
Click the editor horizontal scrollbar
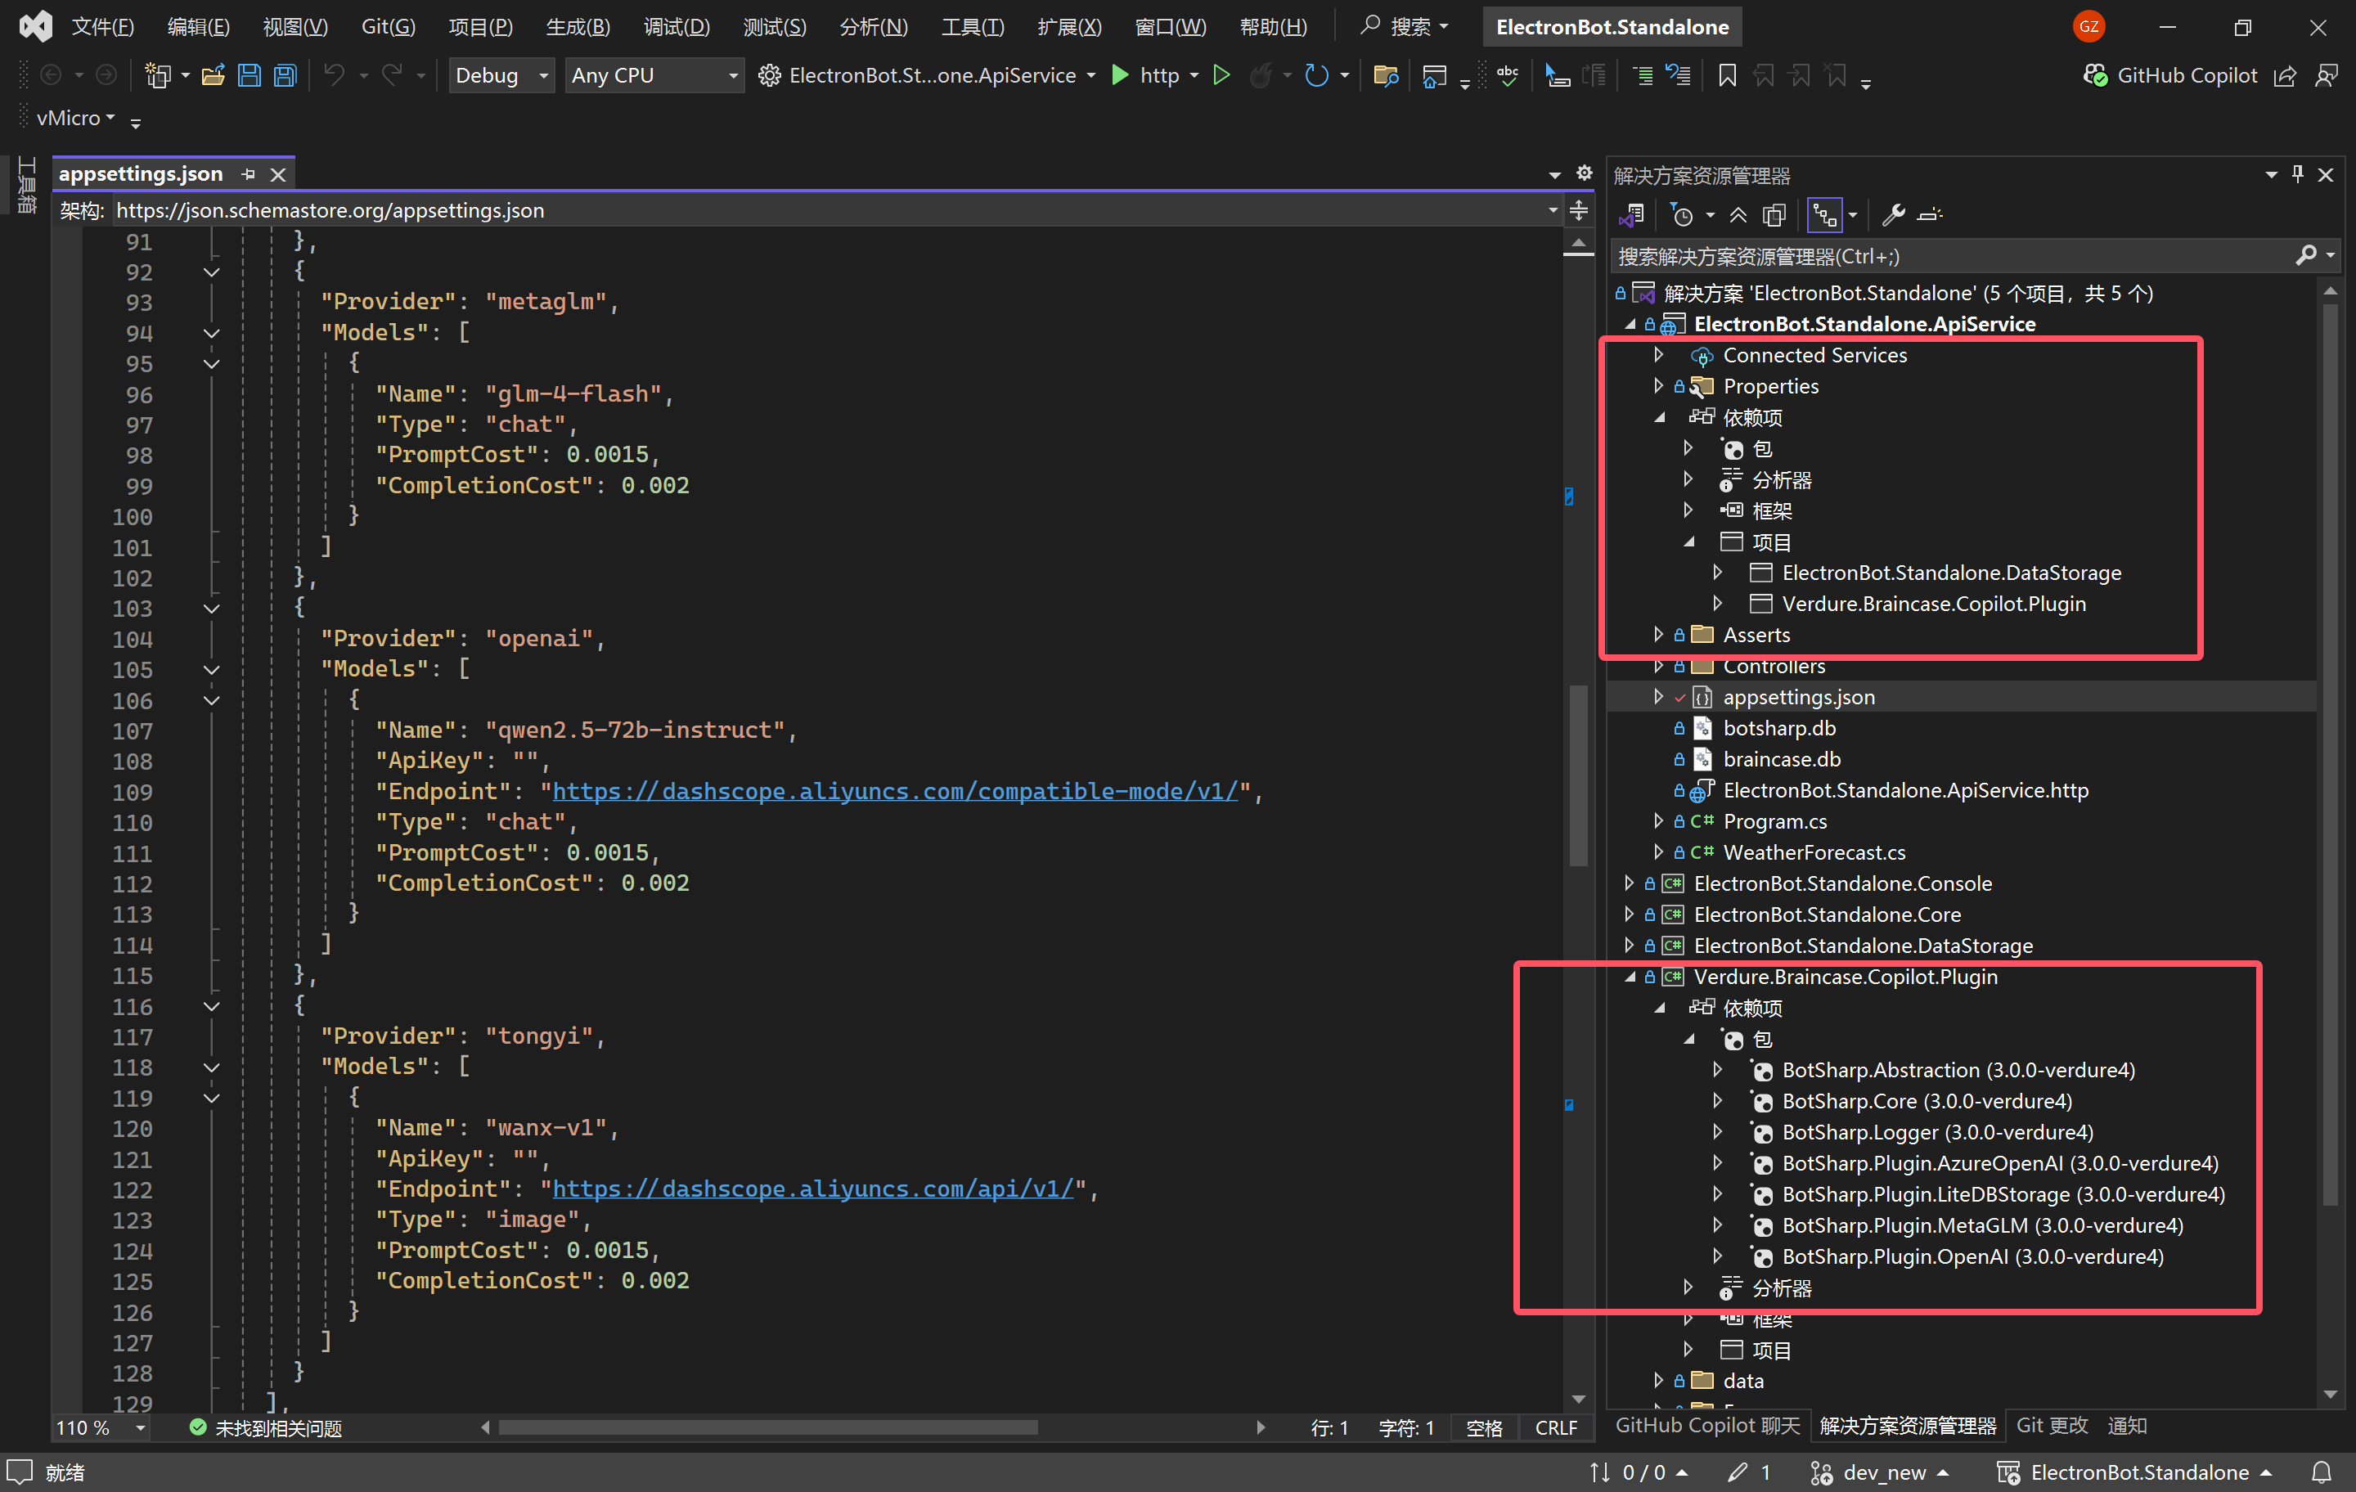[768, 1427]
